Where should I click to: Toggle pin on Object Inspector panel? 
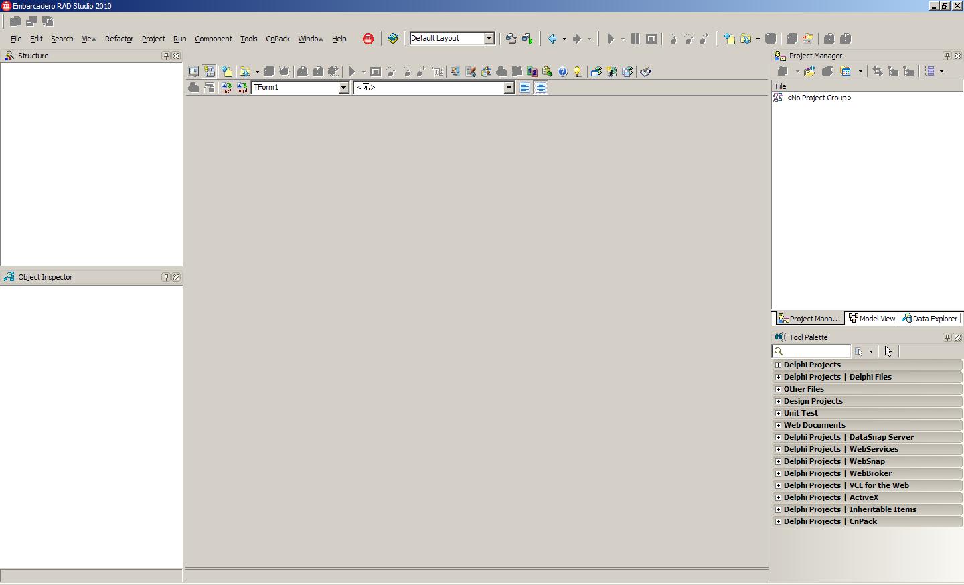pos(166,277)
